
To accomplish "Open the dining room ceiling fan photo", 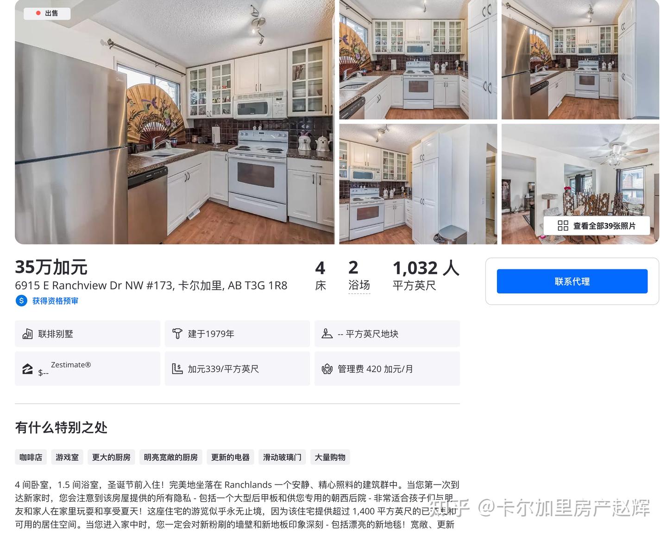I will [x=580, y=184].
